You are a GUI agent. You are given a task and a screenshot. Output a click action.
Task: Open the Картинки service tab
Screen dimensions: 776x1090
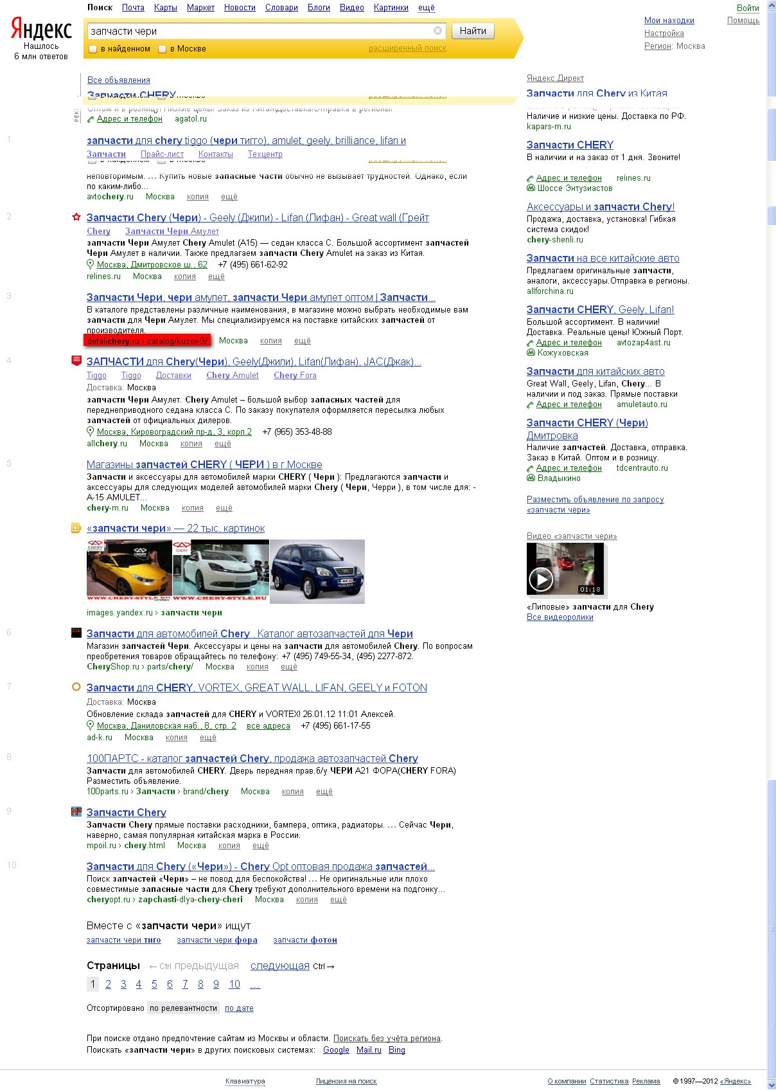pos(391,8)
